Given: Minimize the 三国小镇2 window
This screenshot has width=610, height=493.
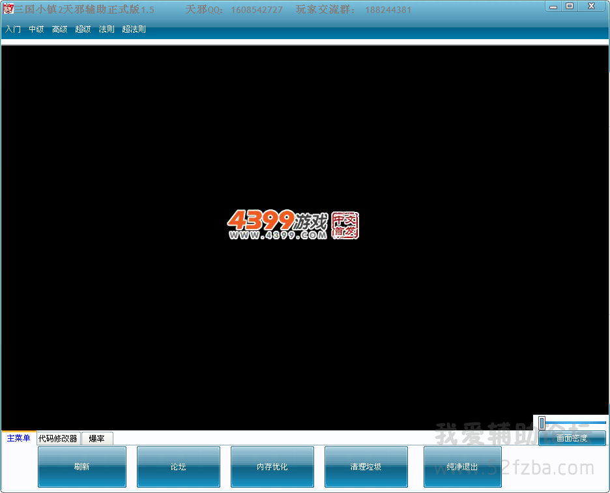Looking at the screenshot, I should [553, 7].
